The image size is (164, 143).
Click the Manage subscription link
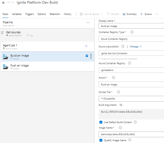click(134, 47)
